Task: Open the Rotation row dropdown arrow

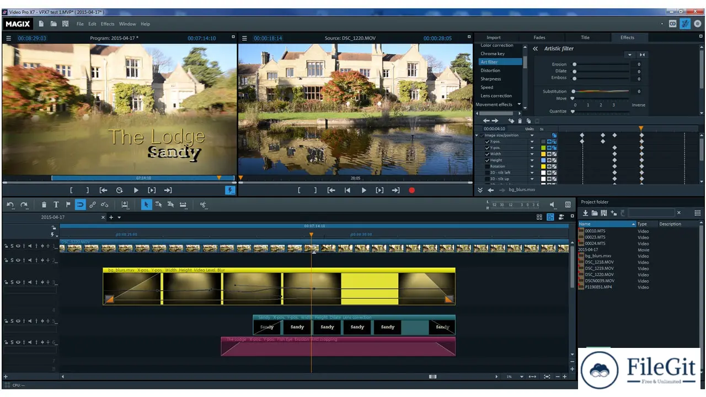Action: coord(532,166)
